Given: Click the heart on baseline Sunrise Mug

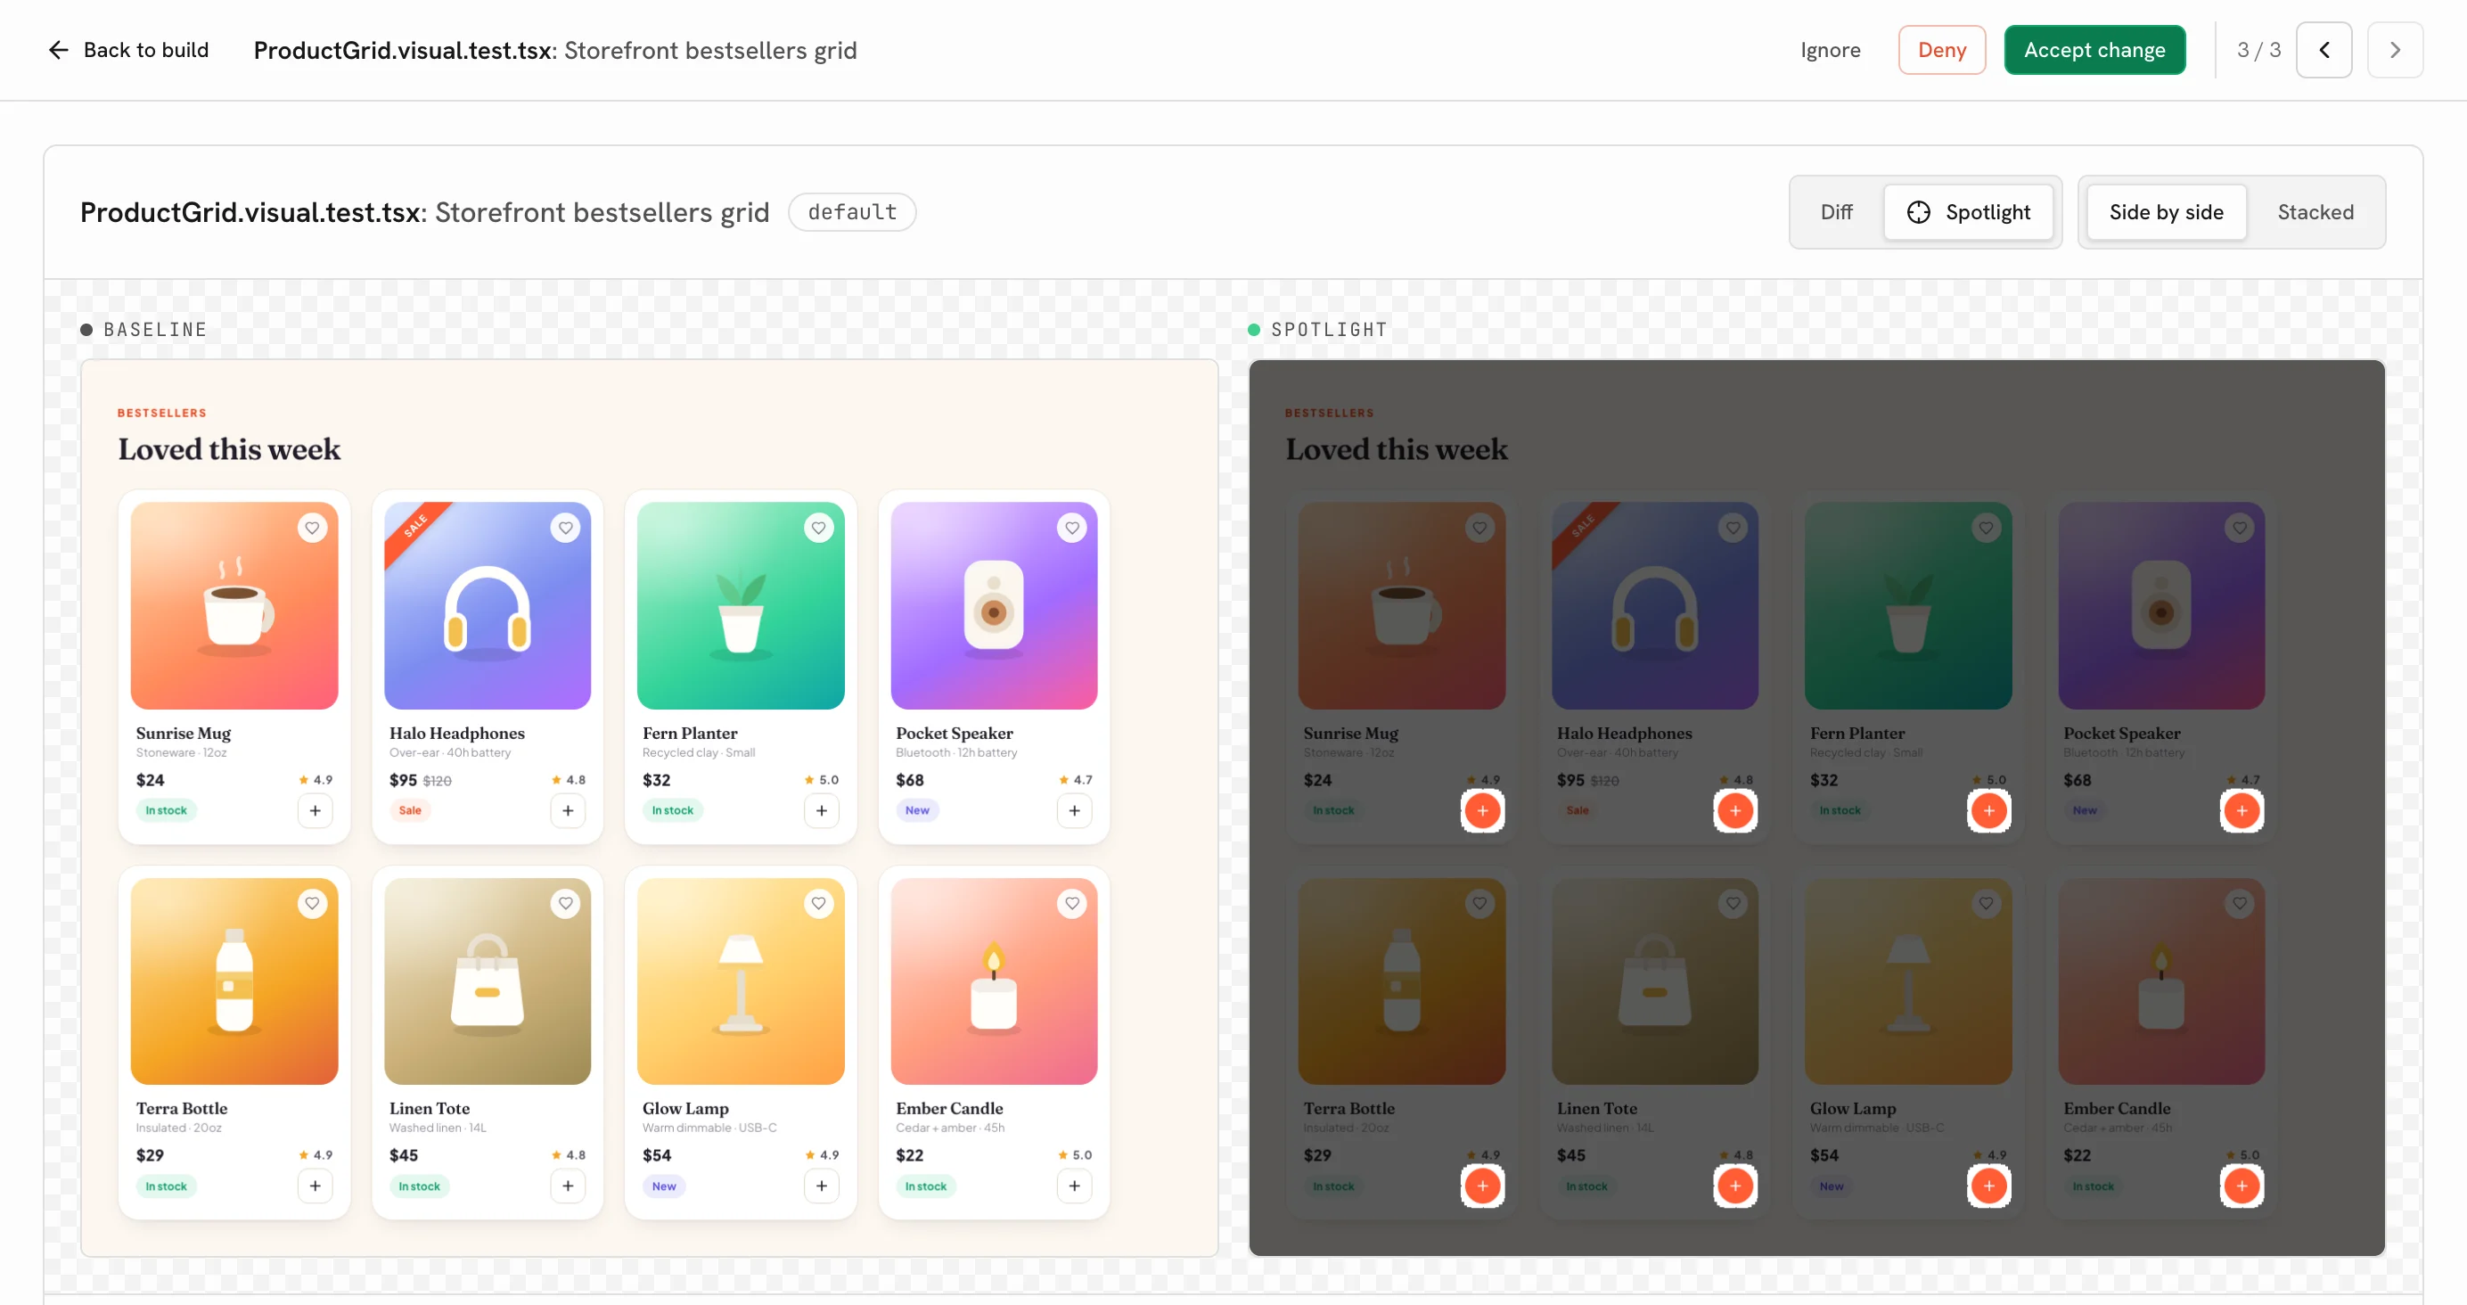Looking at the screenshot, I should (x=312, y=528).
